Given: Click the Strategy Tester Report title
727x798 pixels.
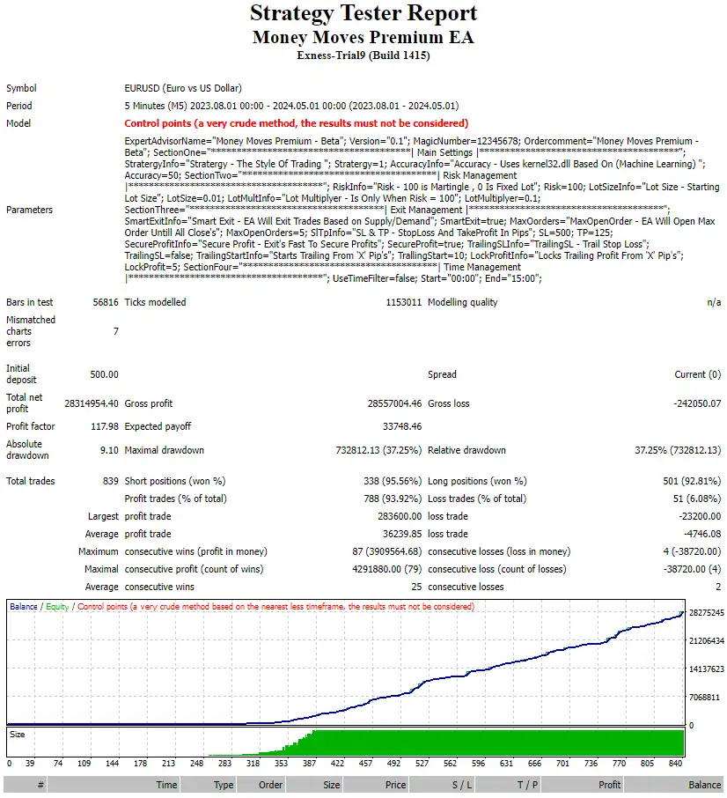Looking at the screenshot, I should point(363,14).
